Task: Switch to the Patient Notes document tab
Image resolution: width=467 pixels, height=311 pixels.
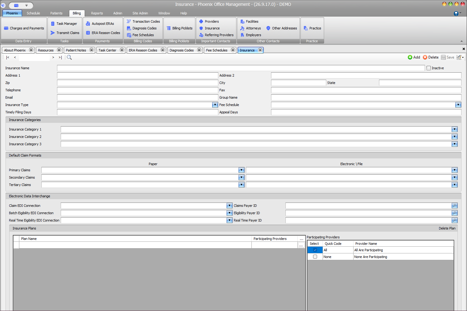Action: pos(76,50)
